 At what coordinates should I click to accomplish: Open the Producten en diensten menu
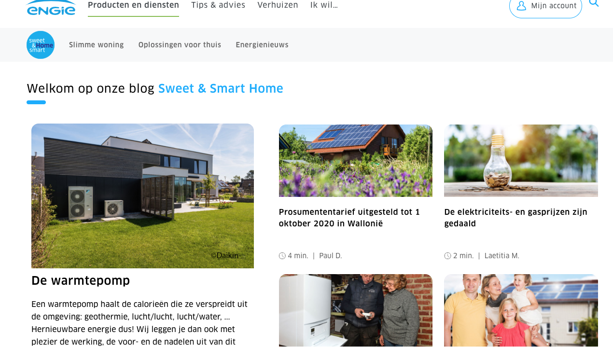click(x=133, y=5)
